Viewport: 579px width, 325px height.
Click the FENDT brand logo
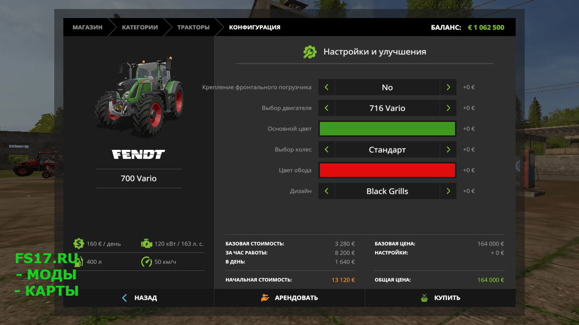pos(138,154)
